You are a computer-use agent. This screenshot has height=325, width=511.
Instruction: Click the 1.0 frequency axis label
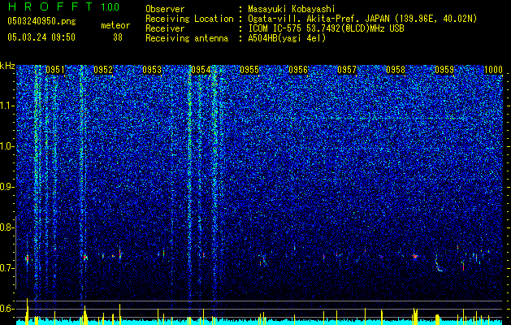click(x=7, y=147)
